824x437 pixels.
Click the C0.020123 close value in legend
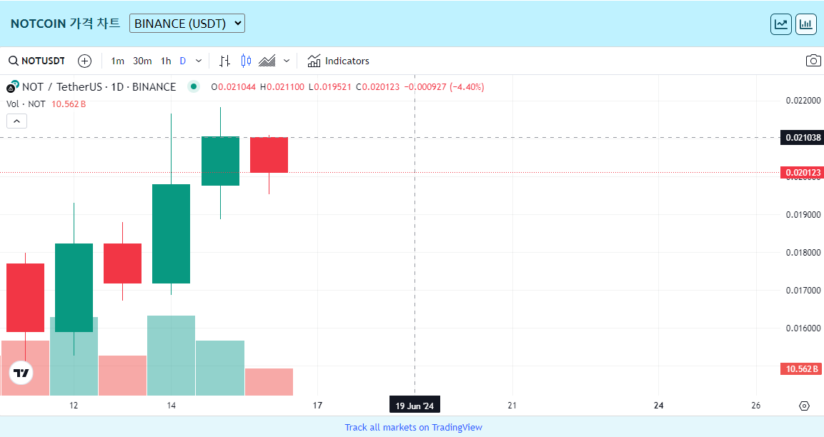[378, 87]
